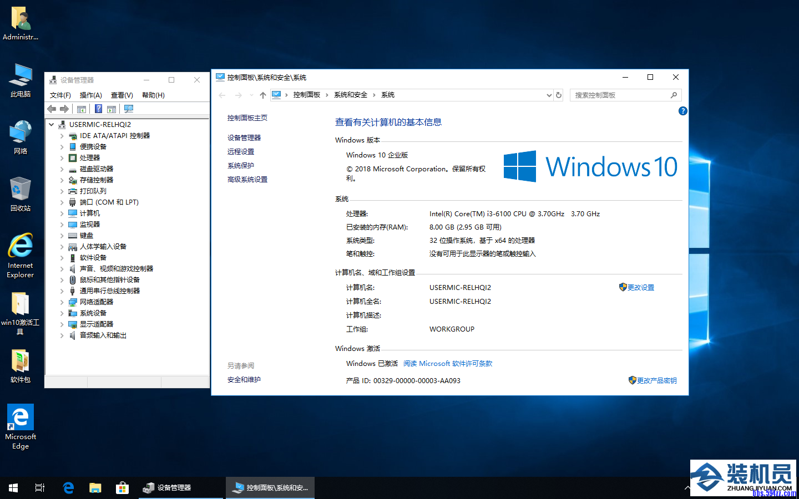Select 磁盘驱动器 (disk drives) in device tree

pyautogui.click(x=97, y=169)
